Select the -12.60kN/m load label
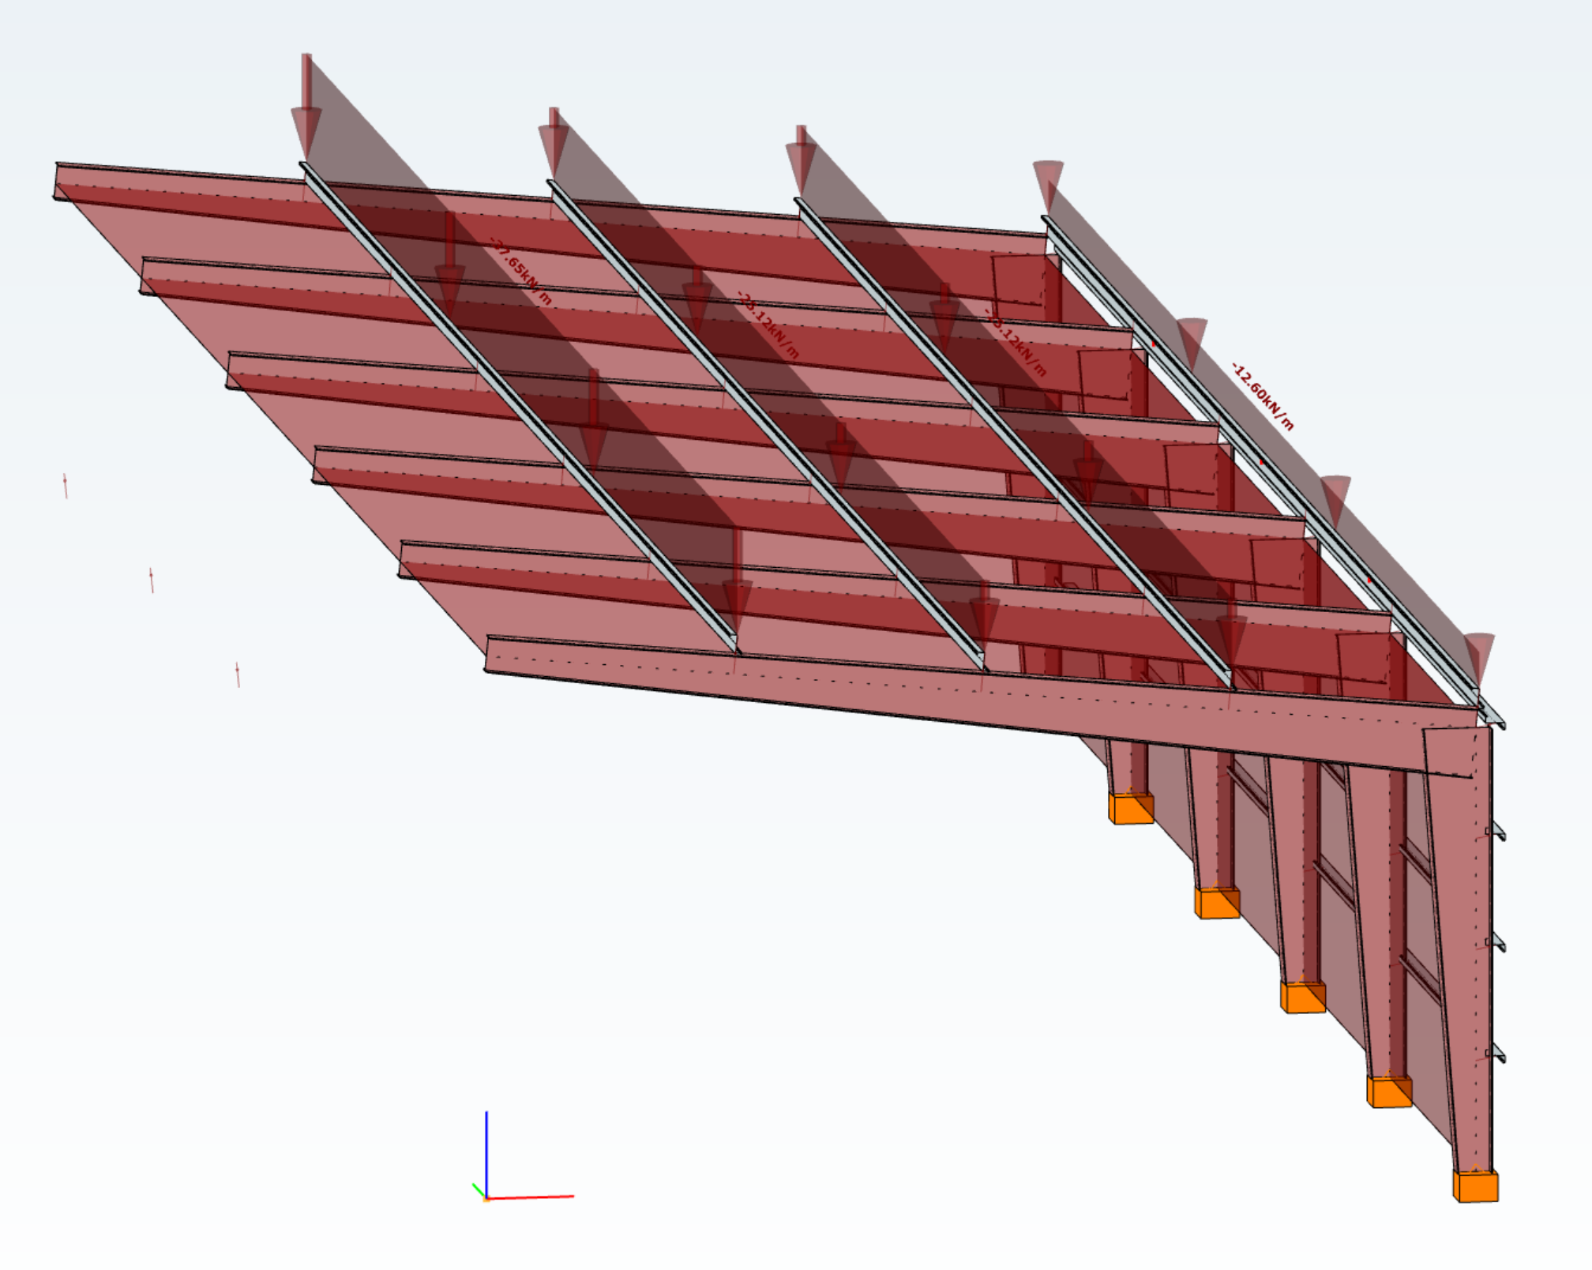 (x=1263, y=396)
